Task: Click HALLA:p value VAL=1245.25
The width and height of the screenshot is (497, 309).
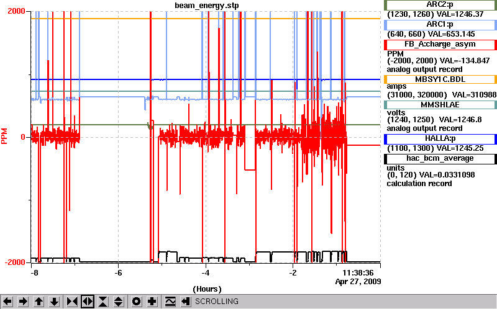Action: (460, 148)
